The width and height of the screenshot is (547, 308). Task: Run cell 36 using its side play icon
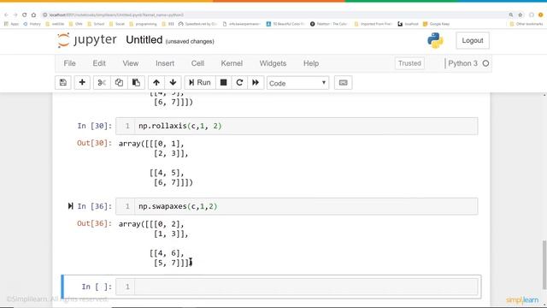pyautogui.click(x=70, y=206)
